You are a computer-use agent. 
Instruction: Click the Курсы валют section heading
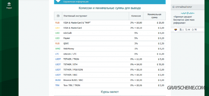point(110,92)
